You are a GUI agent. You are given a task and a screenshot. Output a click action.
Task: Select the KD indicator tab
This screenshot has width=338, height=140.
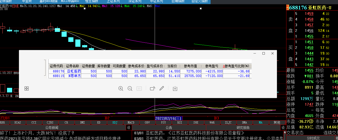99,122
